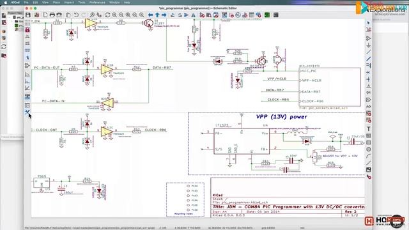Zoom in using the toolbar magnifier
Image resolution: width=409 pixels, height=230 pixels.
click(x=114, y=15)
